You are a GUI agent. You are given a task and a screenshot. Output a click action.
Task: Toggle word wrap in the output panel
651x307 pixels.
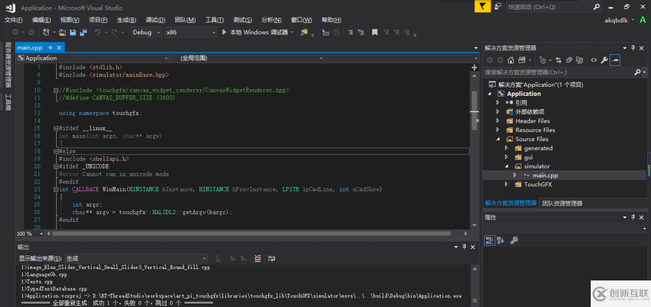[272, 258]
